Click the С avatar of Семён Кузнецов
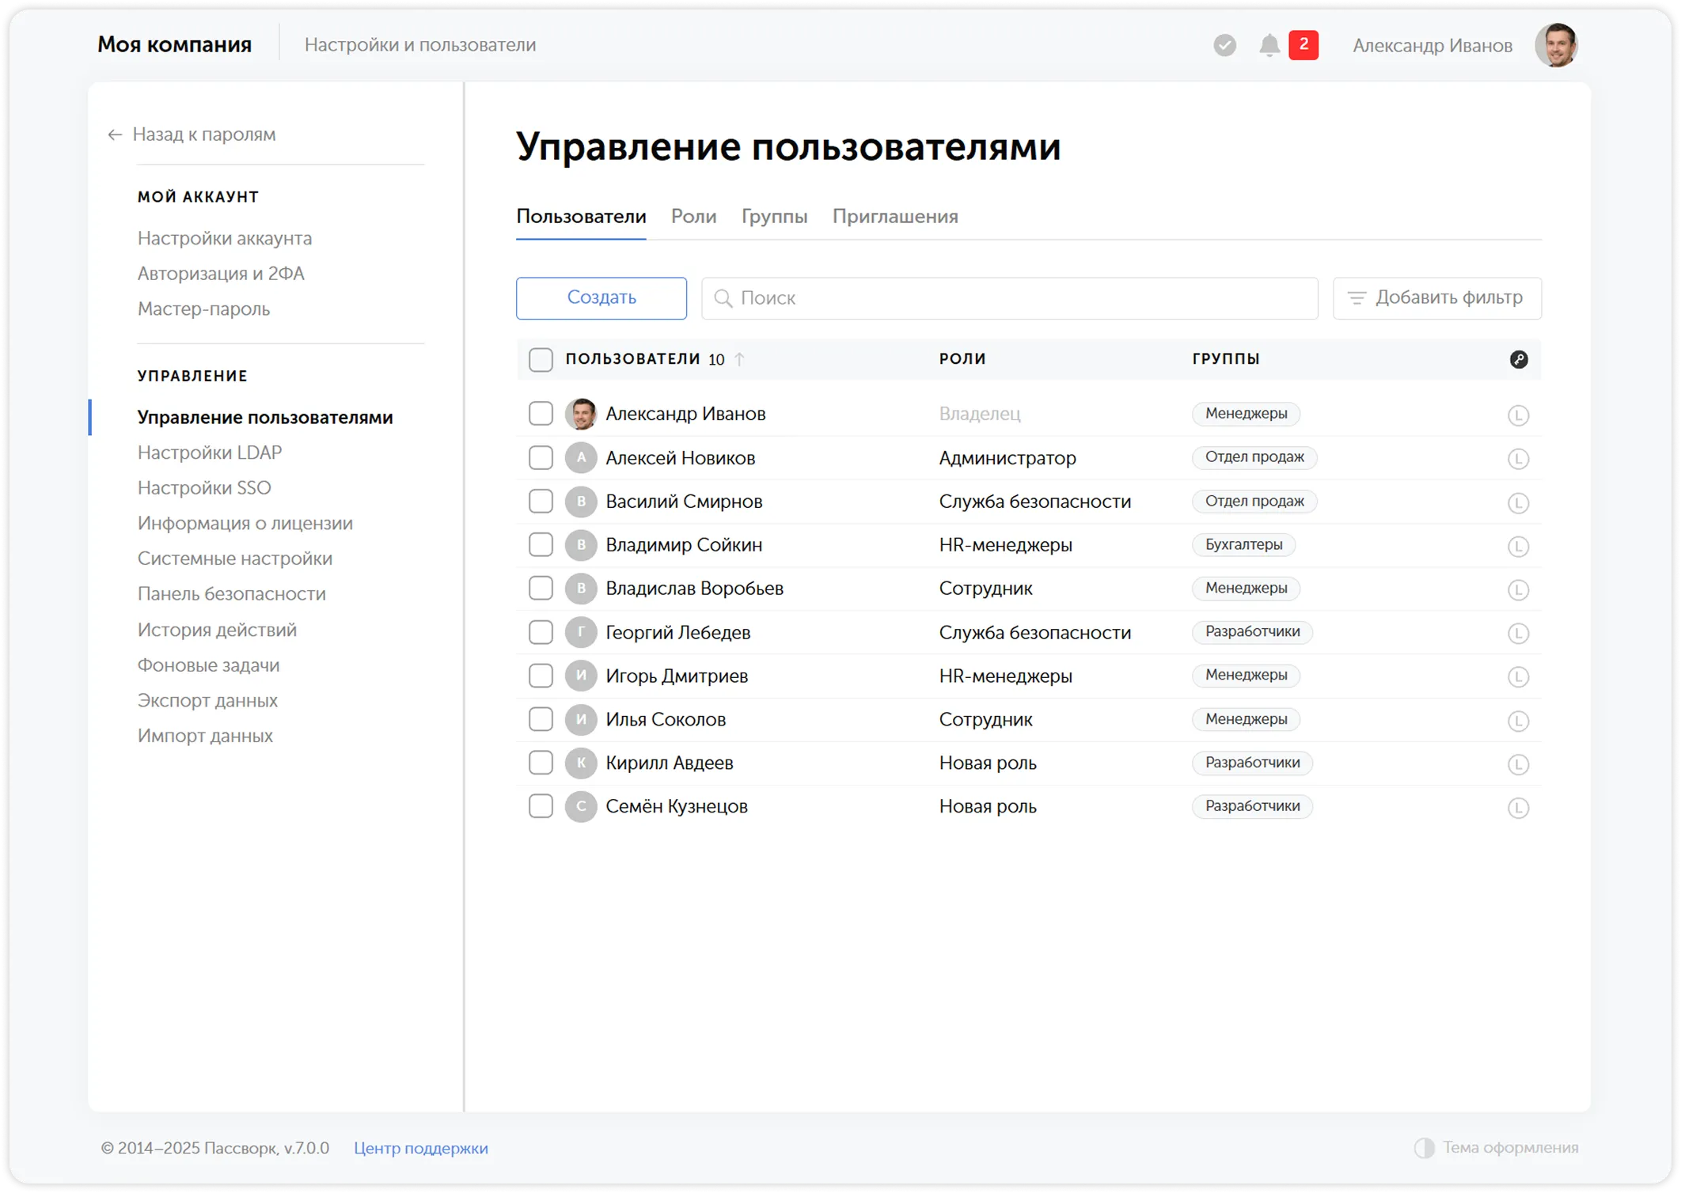This screenshot has height=1193, width=1681. pyautogui.click(x=581, y=806)
